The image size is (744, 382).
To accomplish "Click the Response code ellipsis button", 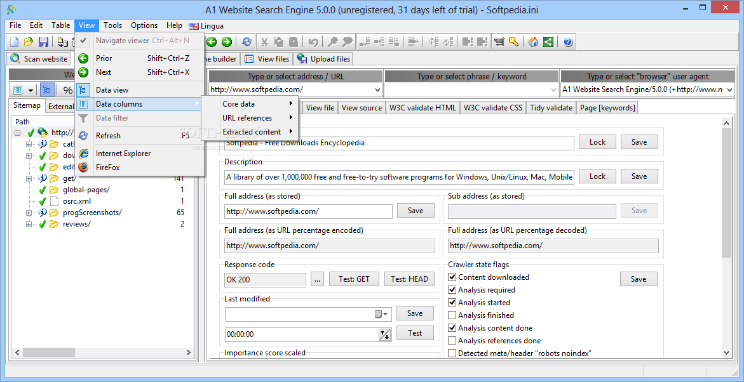I will (318, 279).
